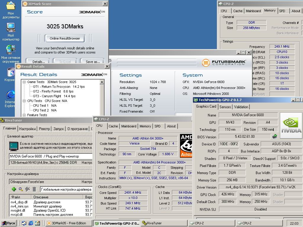
Task: Click the Save as... button in 3DMark Score
Action: pyautogui.click(x=93, y=61)
